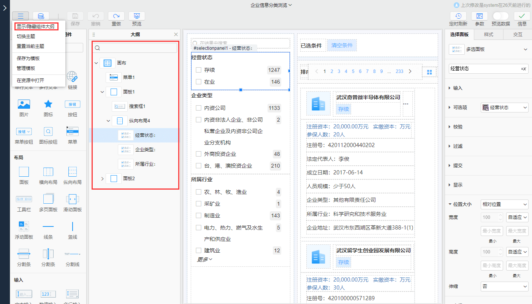Open the scheduled refresh (定时刷新) icon

(458, 16)
